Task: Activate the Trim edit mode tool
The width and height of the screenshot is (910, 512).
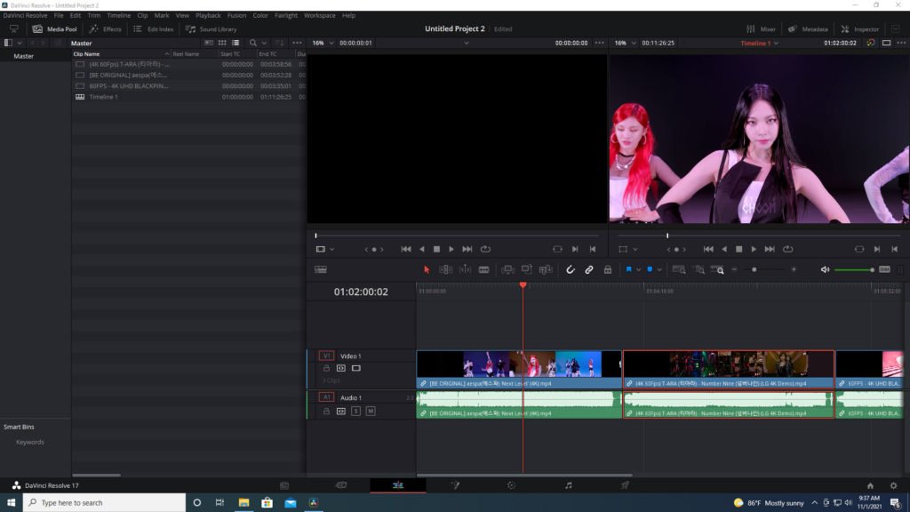Action: (x=445, y=269)
